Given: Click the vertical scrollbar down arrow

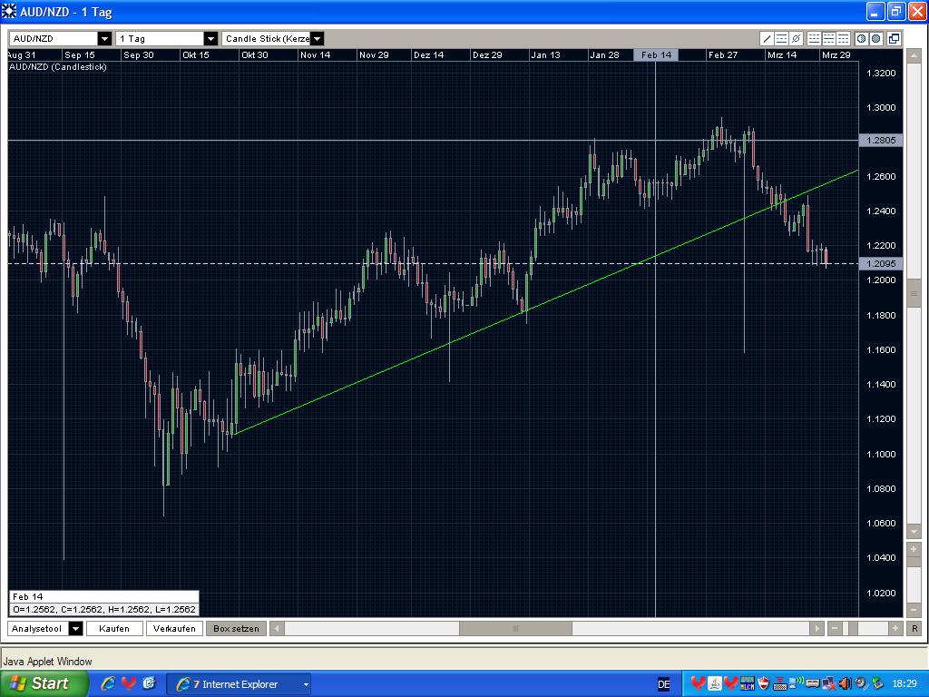Looking at the screenshot, I should 913,531.
